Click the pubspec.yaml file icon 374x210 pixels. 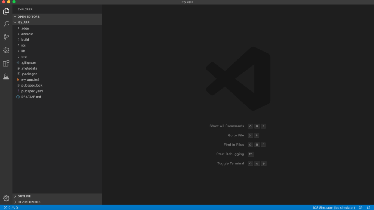18,91
